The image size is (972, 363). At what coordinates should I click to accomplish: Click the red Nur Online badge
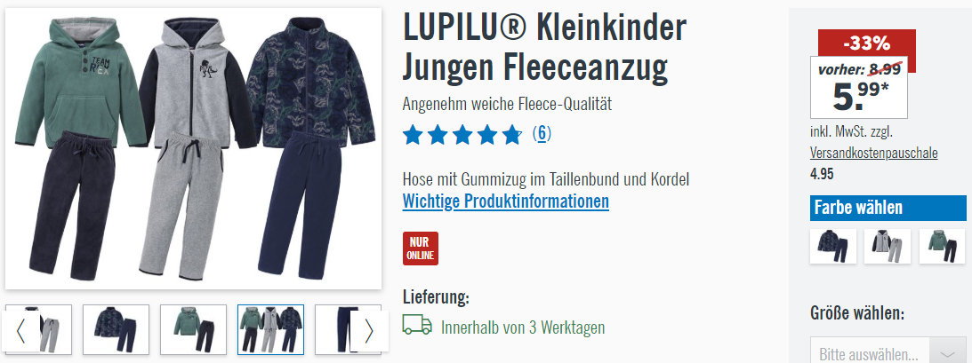[x=421, y=249]
